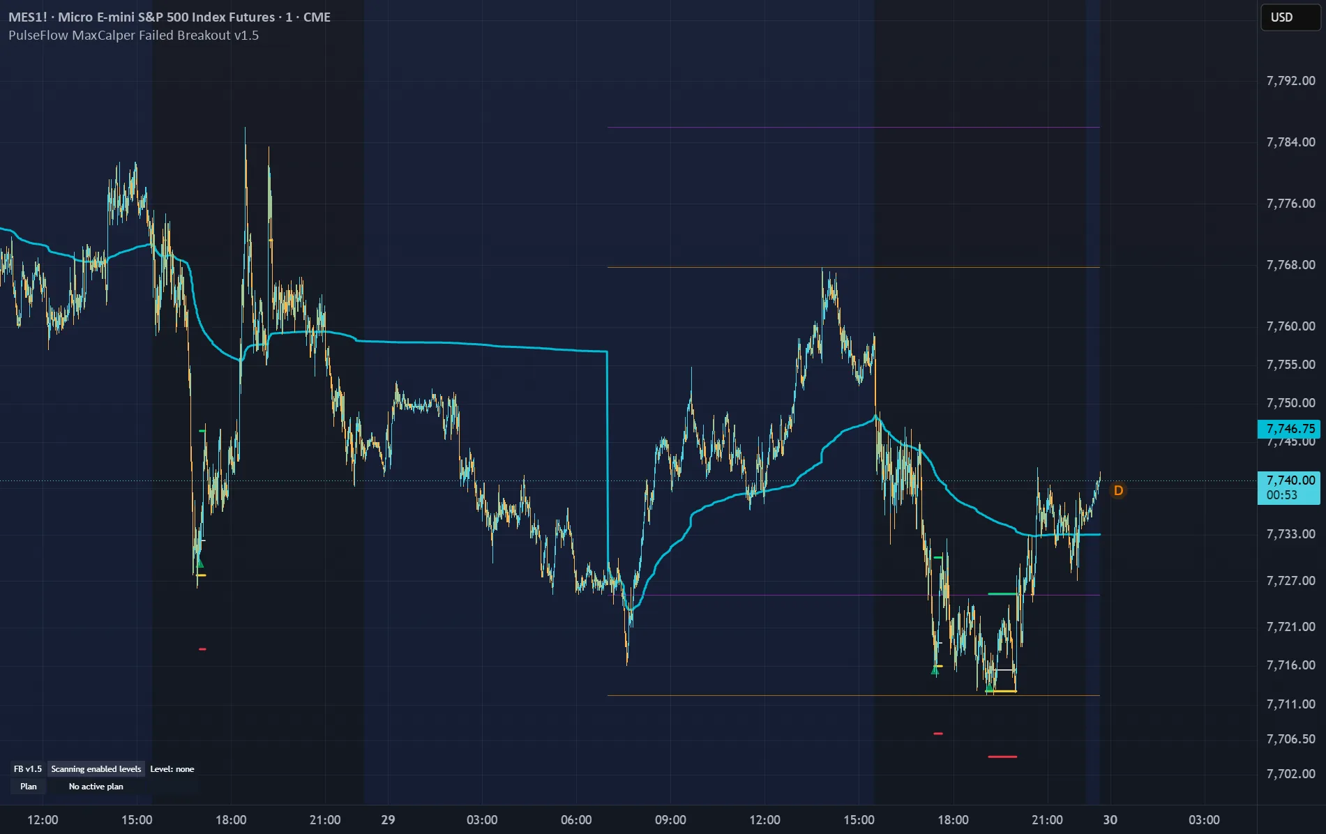Click the 12:00 label left of 15:00 and 18:00
Viewport: 1326px width, 834px height.
coord(43,820)
